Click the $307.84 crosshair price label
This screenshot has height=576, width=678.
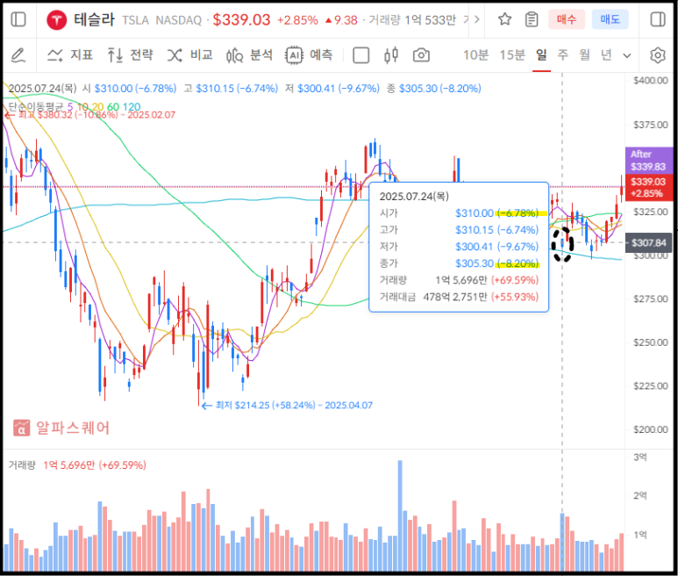pyautogui.click(x=648, y=242)
